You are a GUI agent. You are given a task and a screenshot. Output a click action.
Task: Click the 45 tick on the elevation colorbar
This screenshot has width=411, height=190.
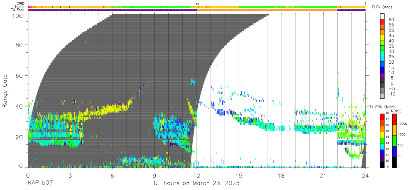391,36
